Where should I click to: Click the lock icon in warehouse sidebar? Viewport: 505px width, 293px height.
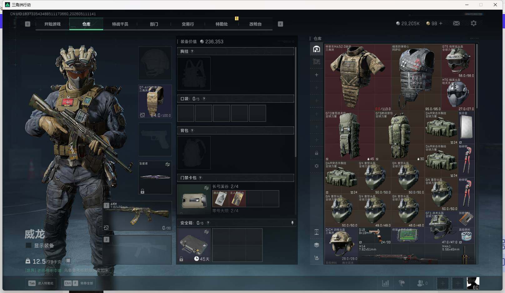[x=317, y=153]
